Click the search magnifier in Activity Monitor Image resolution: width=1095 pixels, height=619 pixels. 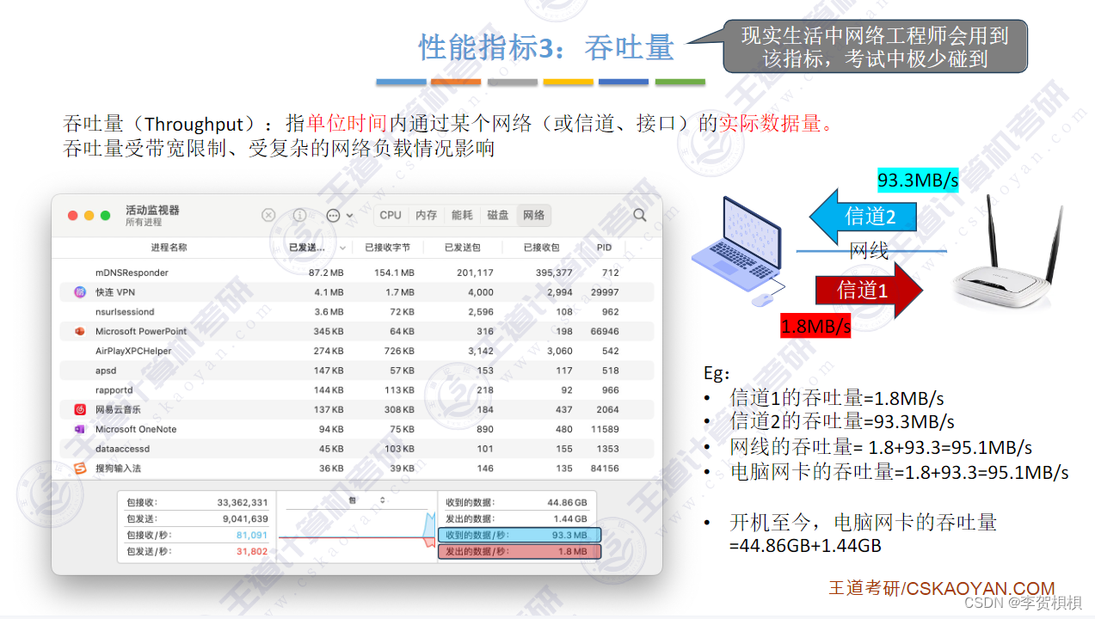coord(639,215)
